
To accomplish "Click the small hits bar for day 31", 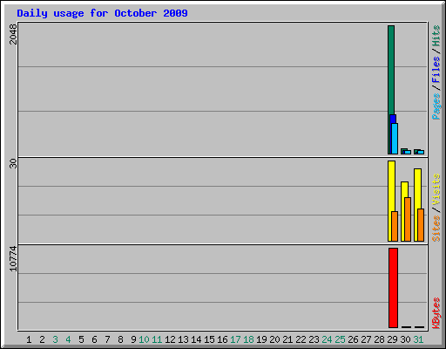I will [417, 152].
